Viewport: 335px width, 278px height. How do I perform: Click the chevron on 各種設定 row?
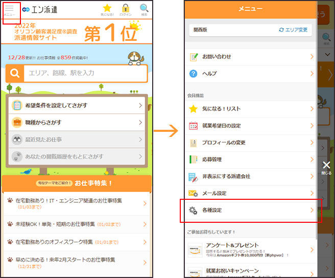coord(312,210)
